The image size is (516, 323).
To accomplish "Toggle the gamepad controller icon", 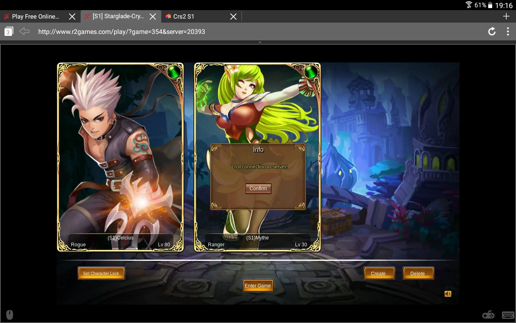I will click(488, 315).
